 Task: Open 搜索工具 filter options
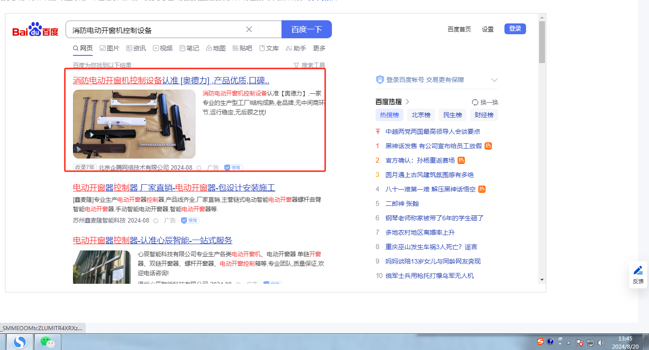tap(309, 65)
